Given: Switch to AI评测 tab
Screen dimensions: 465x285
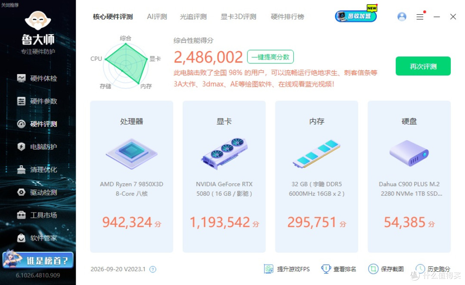Looking at the screenshot, I should (157, 17).
